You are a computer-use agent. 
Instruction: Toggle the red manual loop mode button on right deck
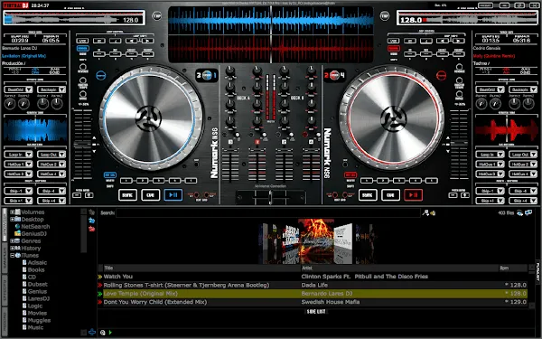[393, 49]
